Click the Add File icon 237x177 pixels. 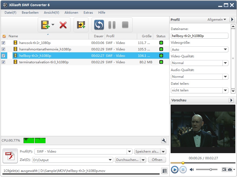45,25
